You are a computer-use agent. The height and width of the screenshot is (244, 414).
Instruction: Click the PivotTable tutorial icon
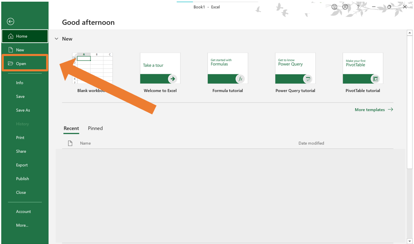coord(375,79)
